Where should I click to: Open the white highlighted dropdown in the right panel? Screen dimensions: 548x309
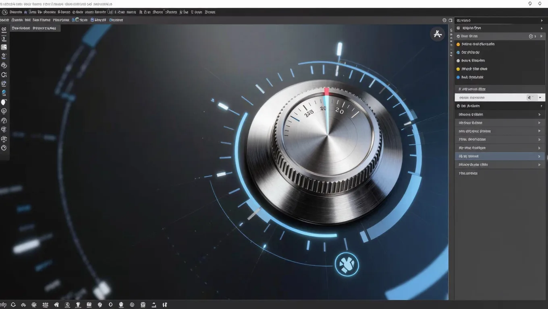click(500, 97)
